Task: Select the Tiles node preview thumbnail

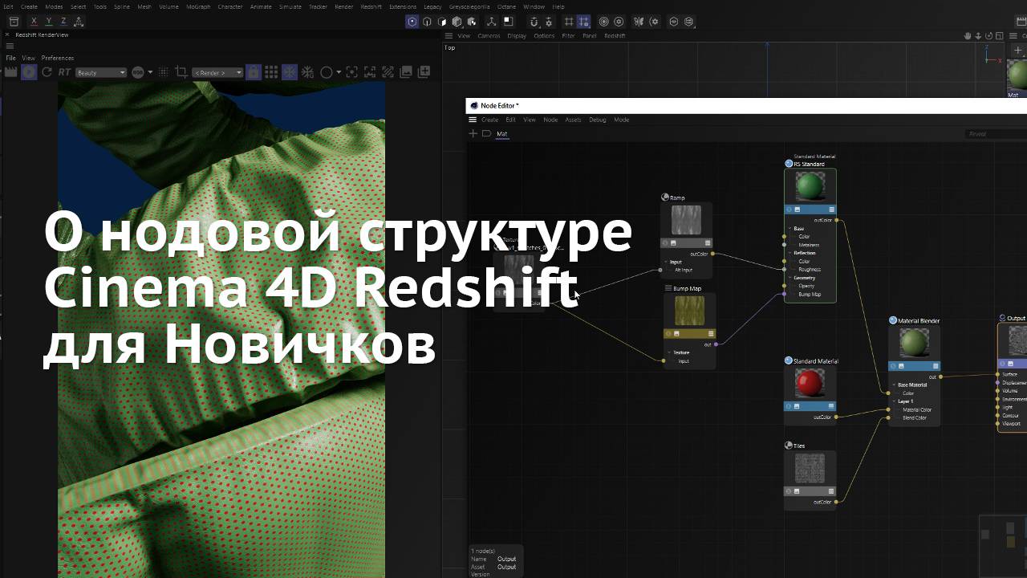Action: click(x=810, y=469)
